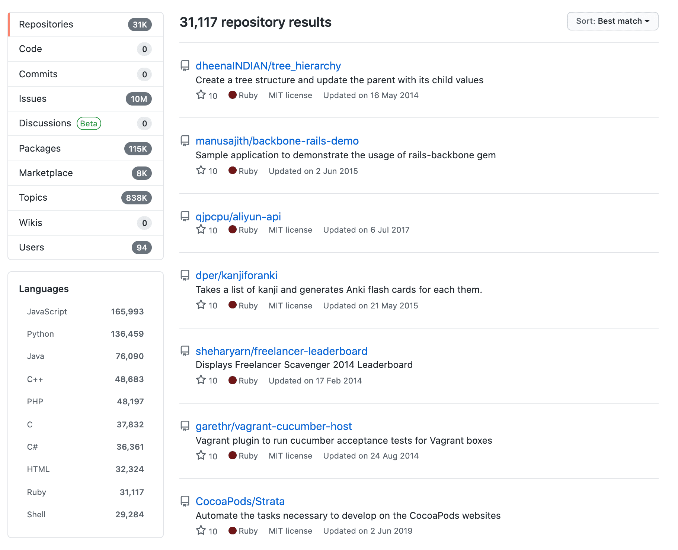Click the star icon next to dheenaINDIAN/tree_hierarchy

pyautogui.click(x=201, y=95)
